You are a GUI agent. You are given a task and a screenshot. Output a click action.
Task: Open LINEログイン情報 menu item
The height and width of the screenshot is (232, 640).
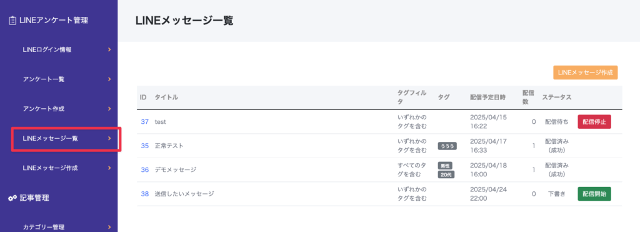47,50
